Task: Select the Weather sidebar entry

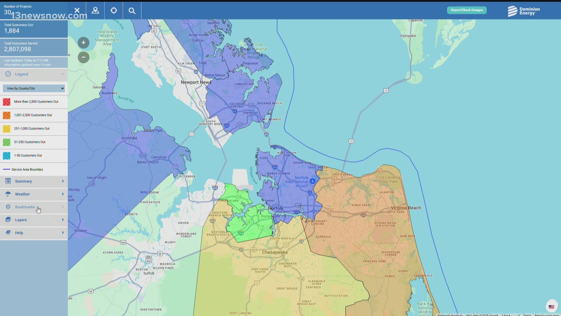Action: (22, 194)
